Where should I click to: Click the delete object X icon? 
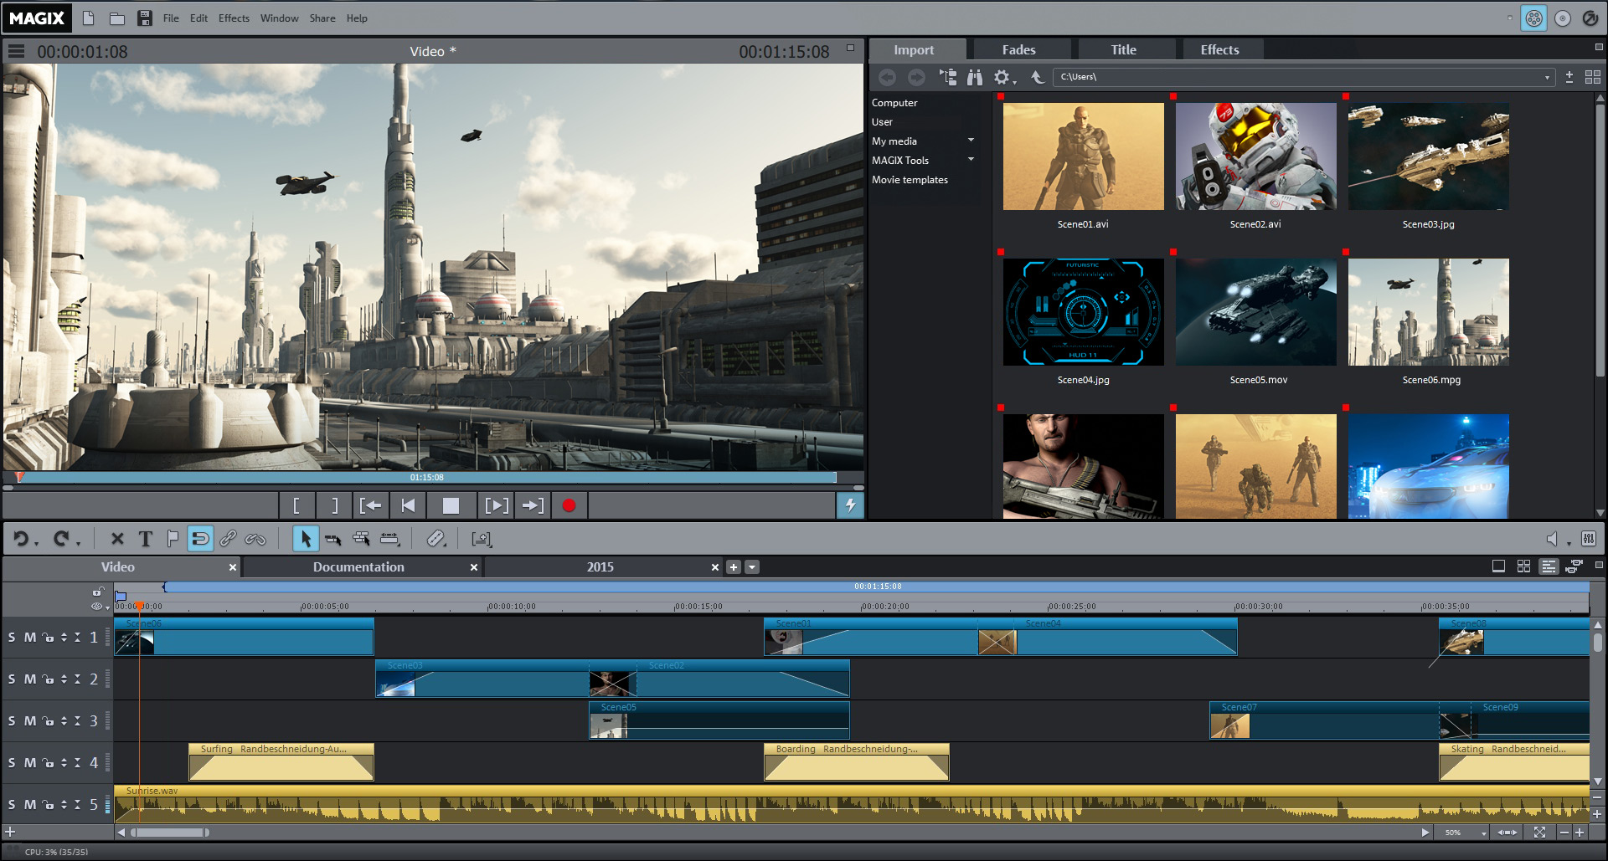116,539
